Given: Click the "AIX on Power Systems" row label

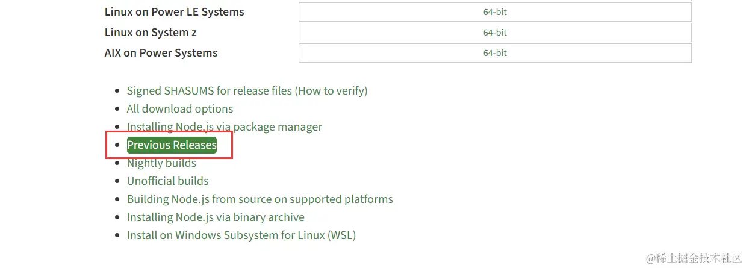Looking at the screenshot, I should click(161, 53).
